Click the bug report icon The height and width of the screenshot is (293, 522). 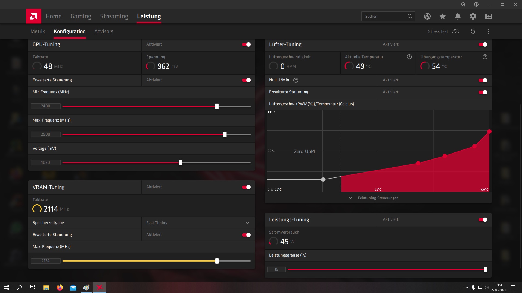(x=463, y=4)
